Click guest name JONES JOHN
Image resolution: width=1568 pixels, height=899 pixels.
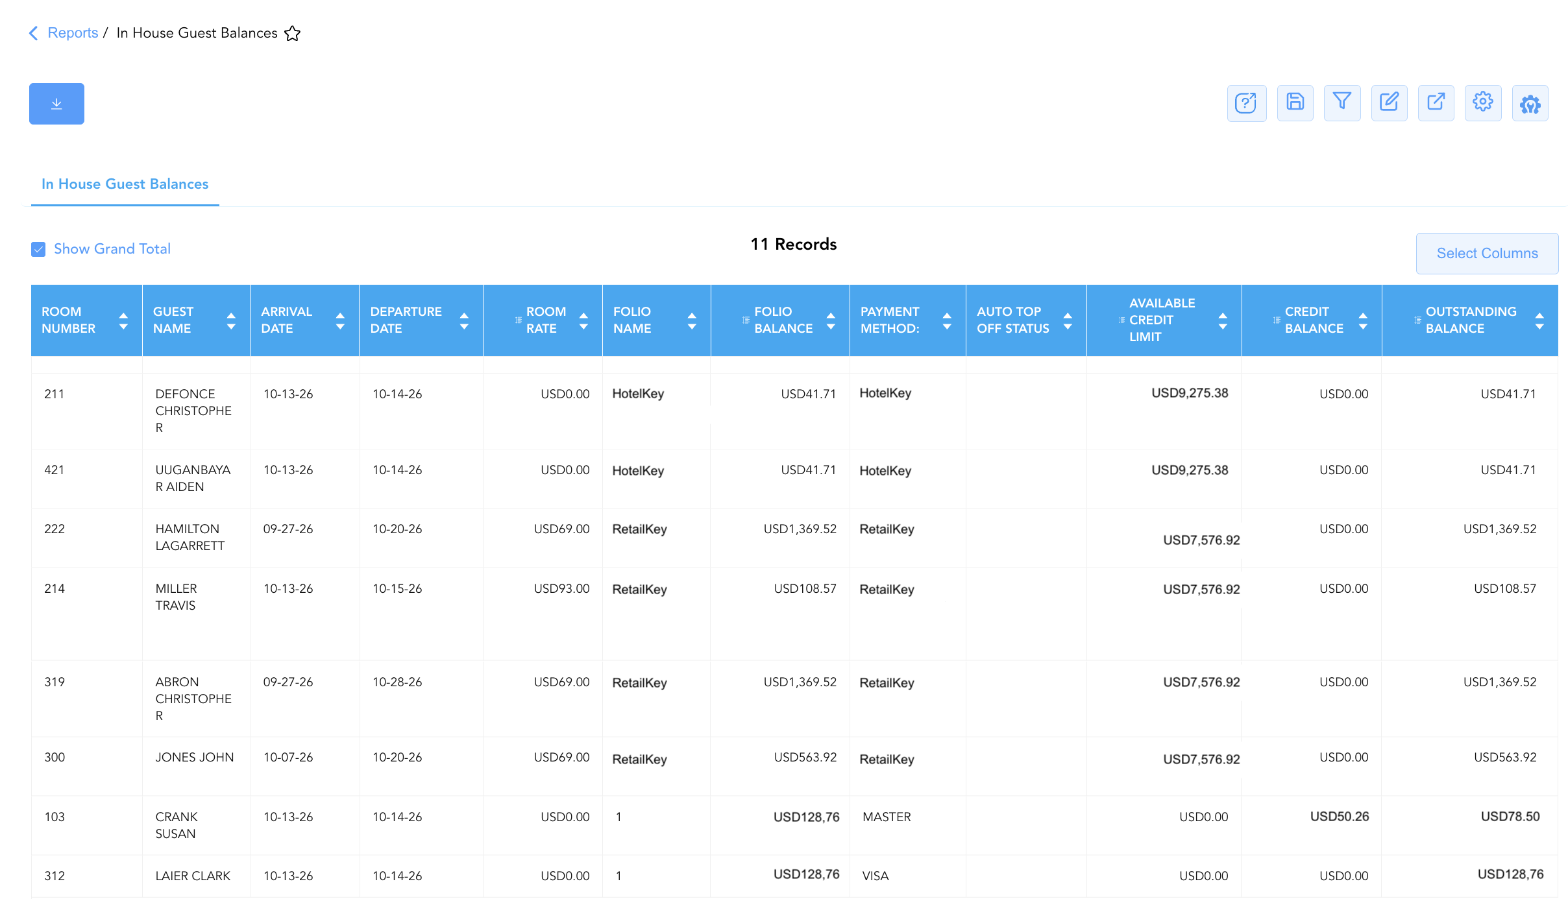195,758
